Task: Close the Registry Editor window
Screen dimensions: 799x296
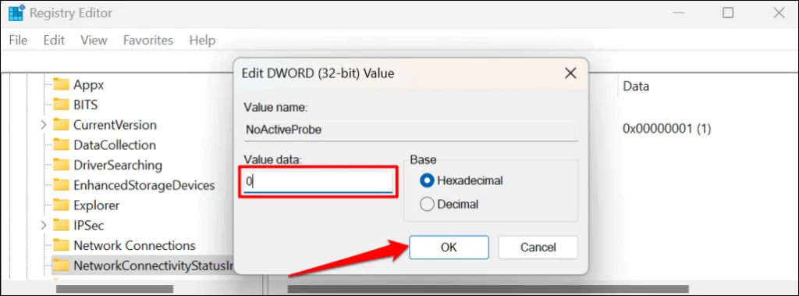Action: (x=779, y=12)
